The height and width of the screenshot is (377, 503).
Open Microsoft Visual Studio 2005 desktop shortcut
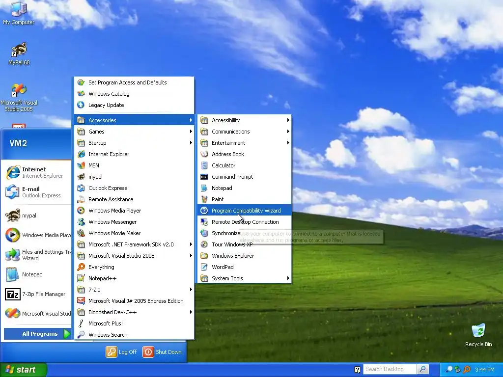click(x=19, y=98)
